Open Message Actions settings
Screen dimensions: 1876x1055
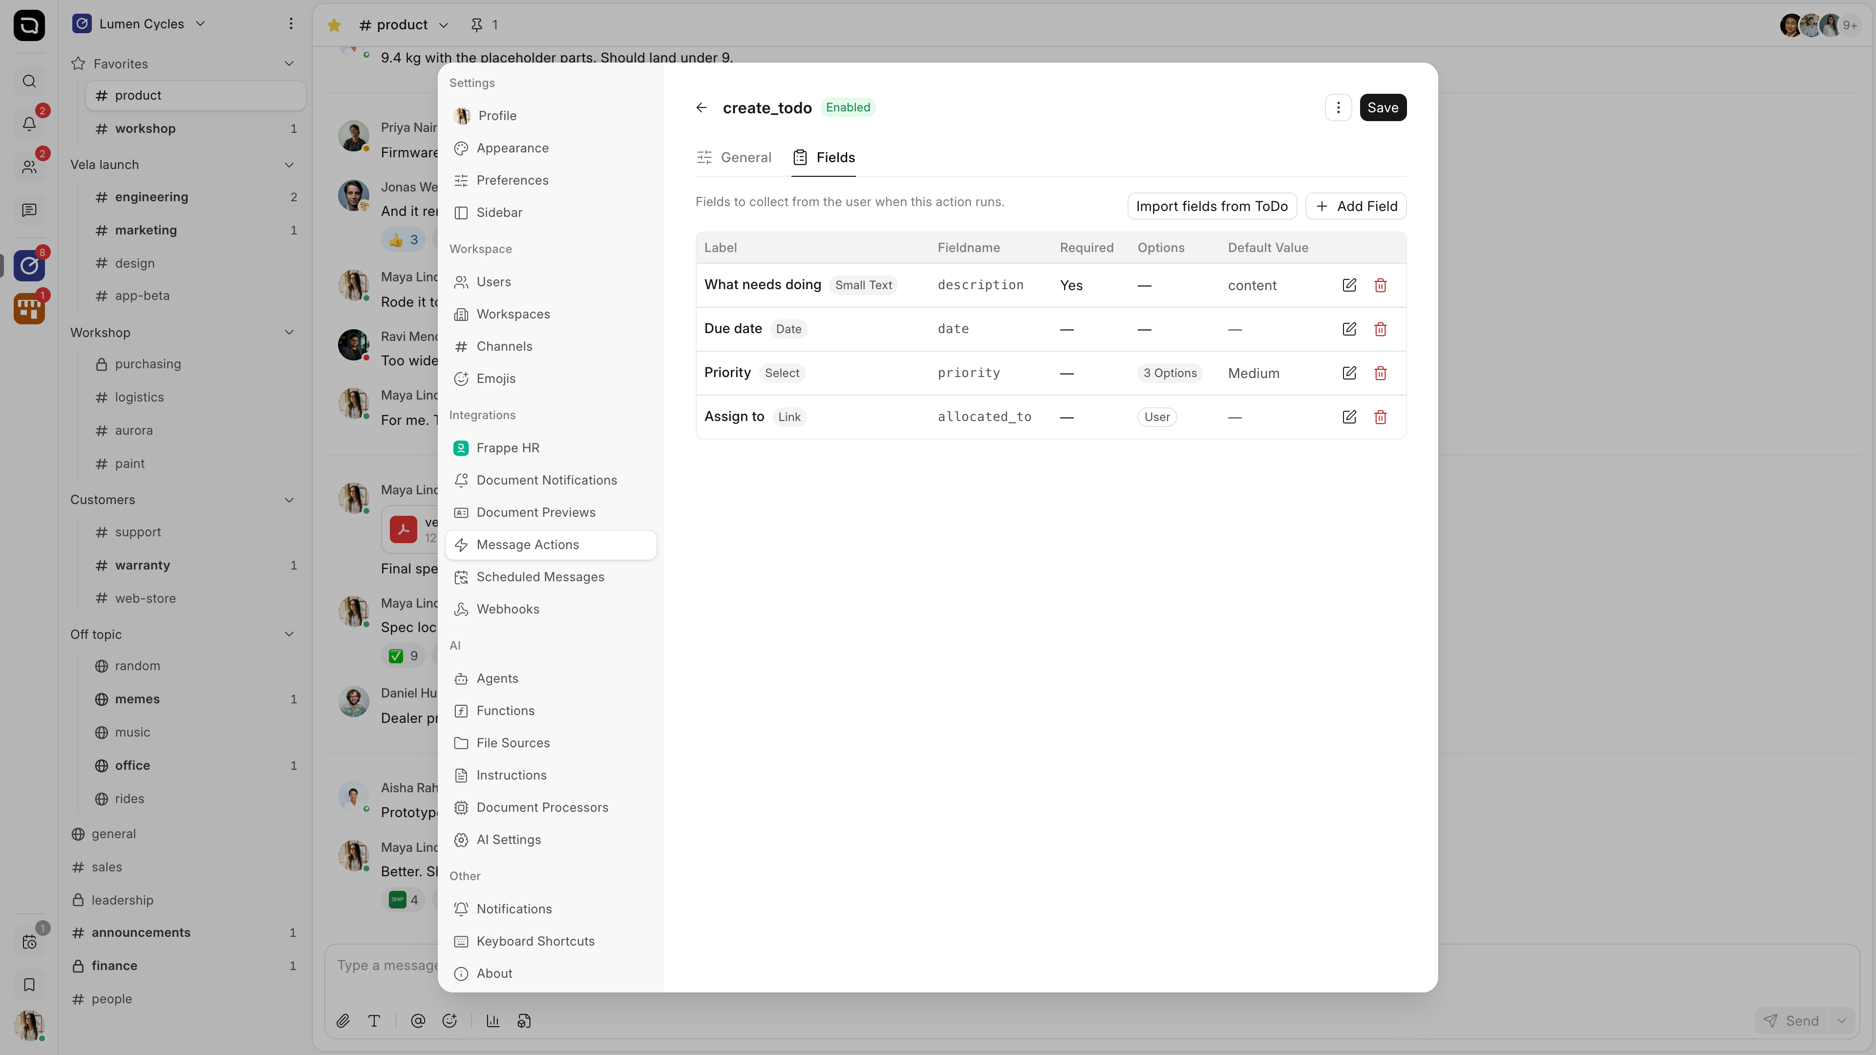pos(551,545)
